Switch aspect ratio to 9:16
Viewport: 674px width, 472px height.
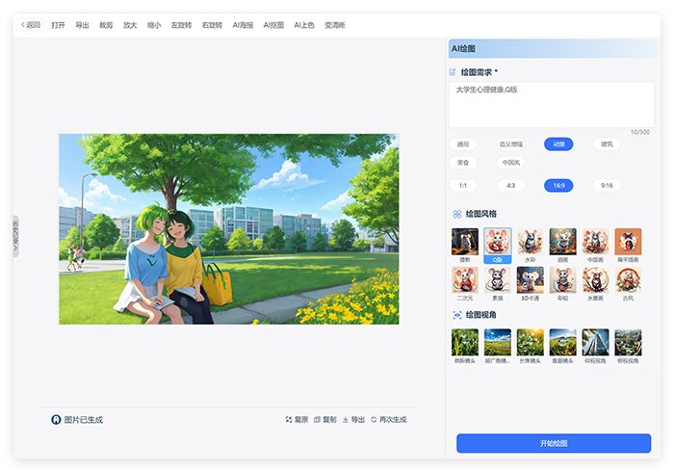click(x=607, y=185)
